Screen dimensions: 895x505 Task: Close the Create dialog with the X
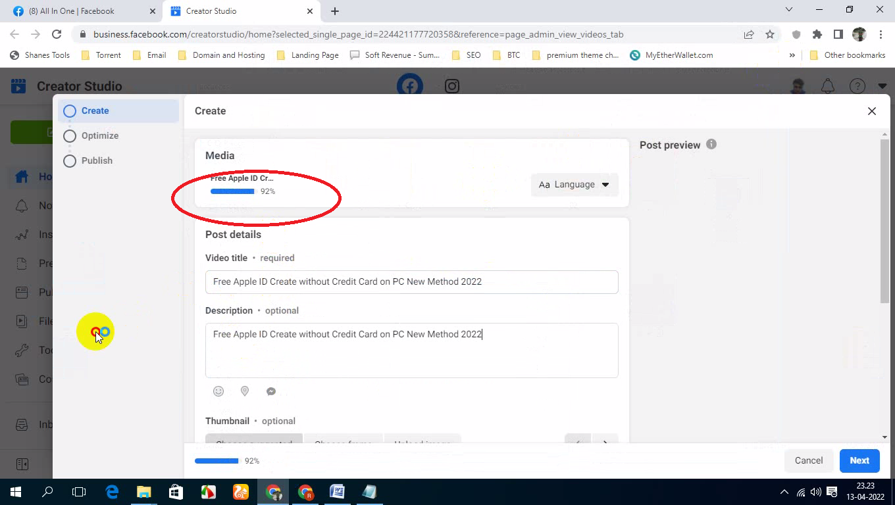click(x=872, y=111)
